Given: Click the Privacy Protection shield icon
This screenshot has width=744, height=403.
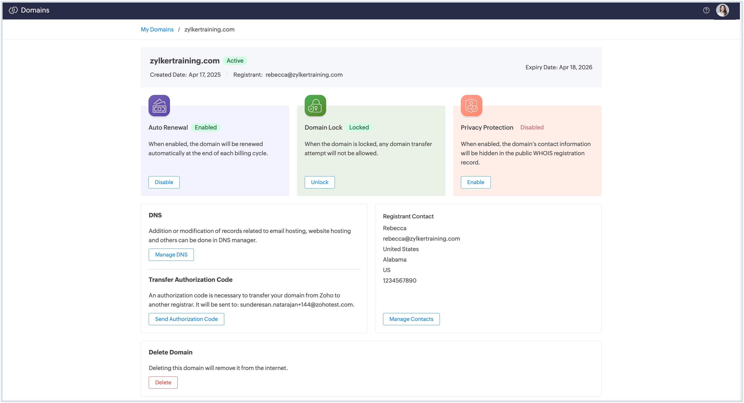Looking at the screenshot, I should [x=471, y=106].
